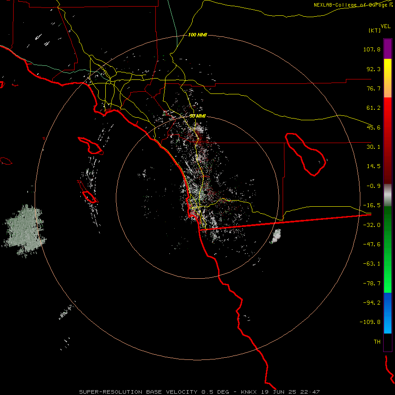This screenshot has height=395, width=395.
Task: Click the small gray echo near the 50 NMI ring's southeast edge
Action: click(276, 236)
